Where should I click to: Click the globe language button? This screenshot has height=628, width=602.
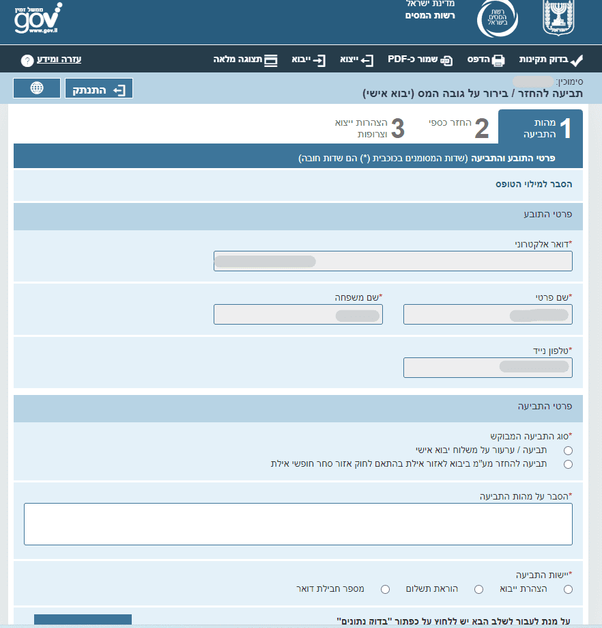(37, 88)
